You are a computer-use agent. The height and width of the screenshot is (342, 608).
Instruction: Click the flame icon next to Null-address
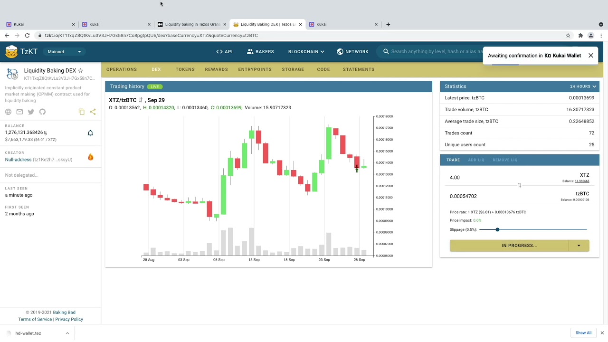click(90, 157)
